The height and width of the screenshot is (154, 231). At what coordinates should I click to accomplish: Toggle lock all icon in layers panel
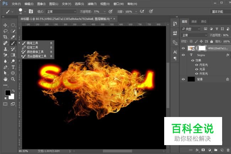[211, 41]
